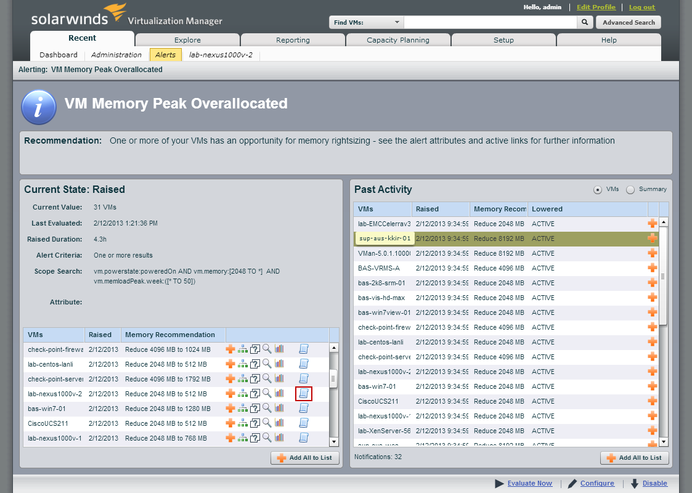Run search with the magnifier button
692x493 pixels.
tap(585, 22)
